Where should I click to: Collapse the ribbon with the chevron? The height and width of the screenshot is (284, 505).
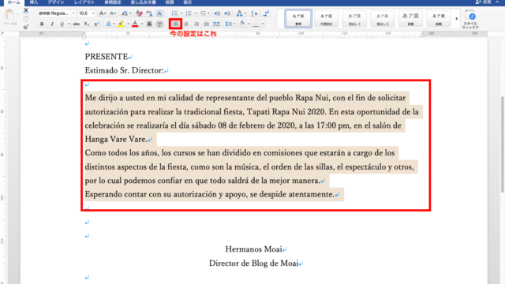498,2
